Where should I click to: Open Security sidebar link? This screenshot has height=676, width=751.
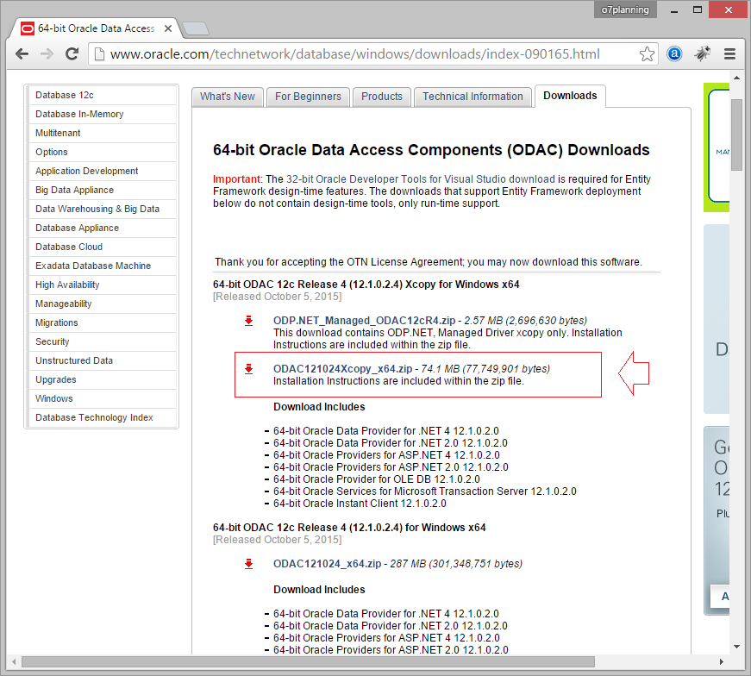click(x=102, y=341)
